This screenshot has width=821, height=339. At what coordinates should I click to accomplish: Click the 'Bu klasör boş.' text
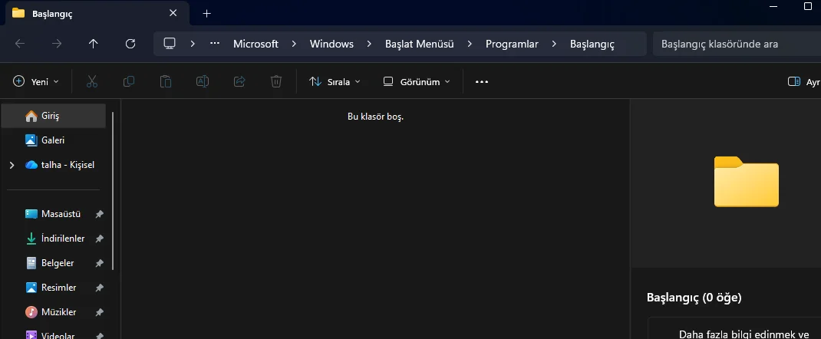coord(375,117)
